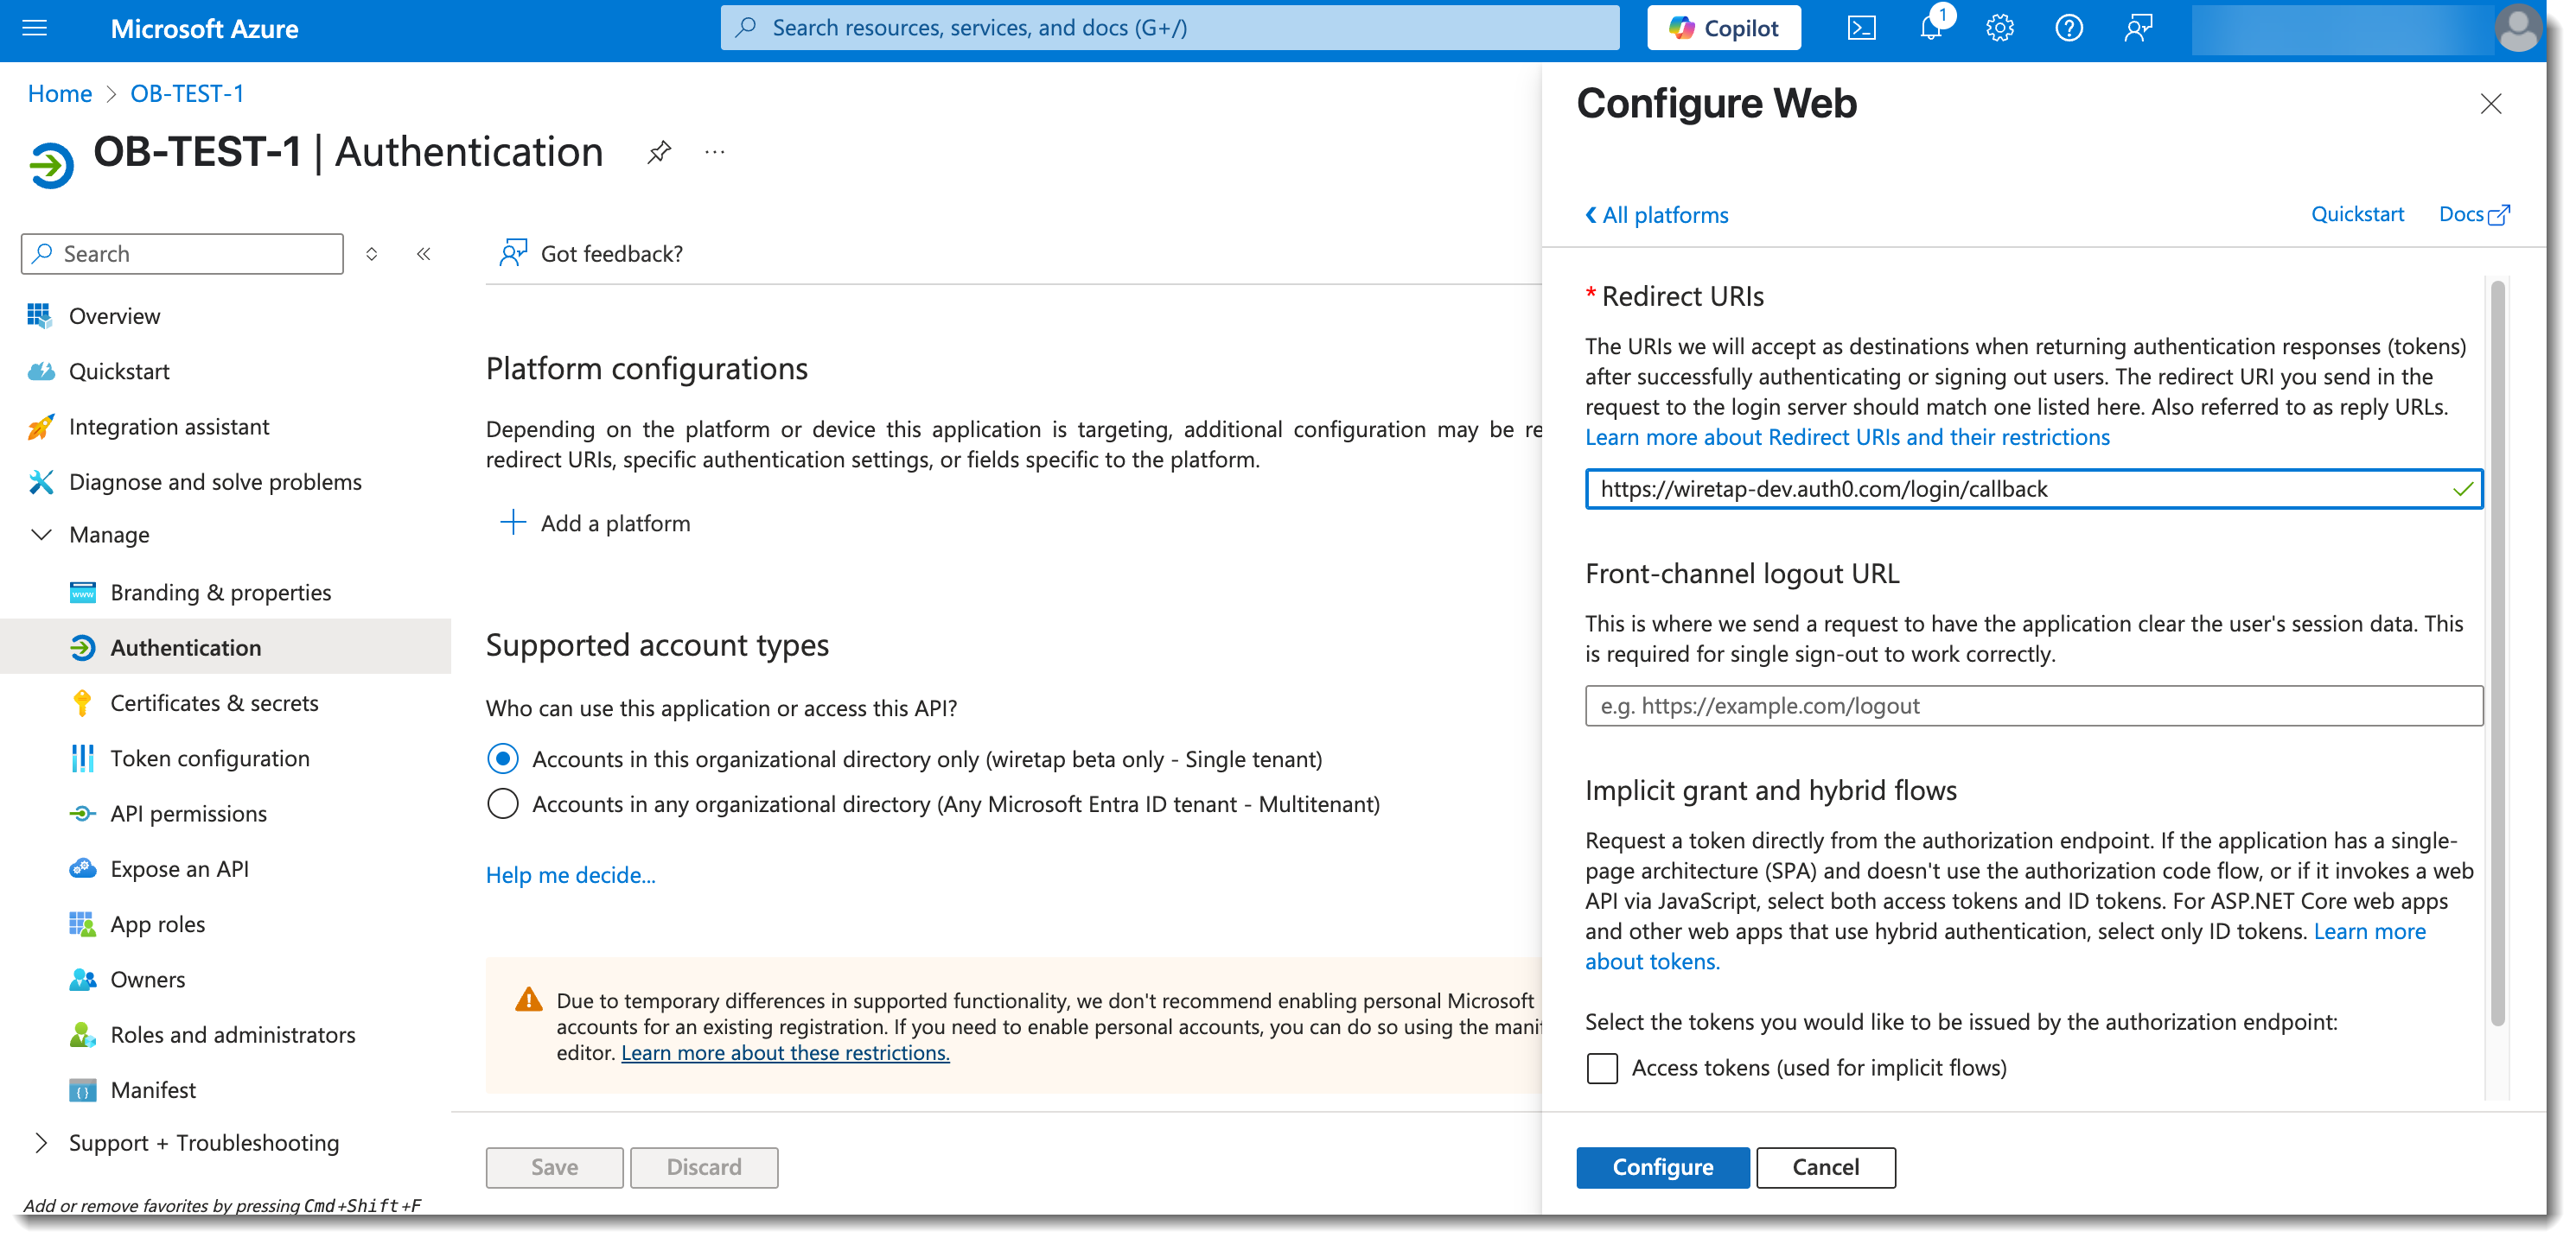Viewport: 2576px width, 1244px height.
Task: Open portal settings gear
Action: tap(2000, 28)
